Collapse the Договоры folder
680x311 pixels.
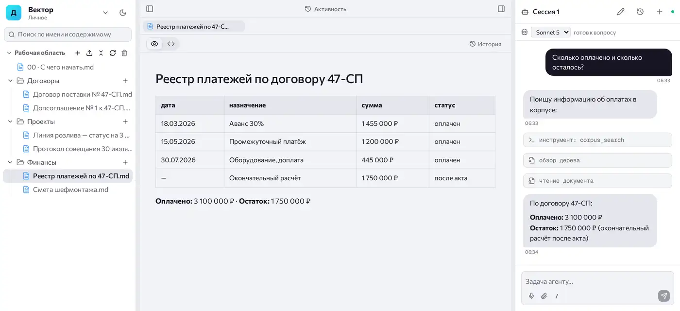pyautogui.click(x=10, y=81)
